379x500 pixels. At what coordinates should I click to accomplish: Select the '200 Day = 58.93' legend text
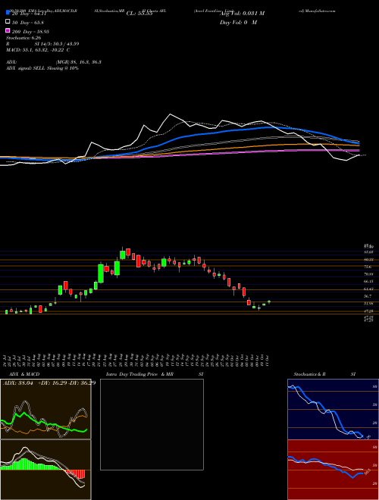(x=30, y=32)
